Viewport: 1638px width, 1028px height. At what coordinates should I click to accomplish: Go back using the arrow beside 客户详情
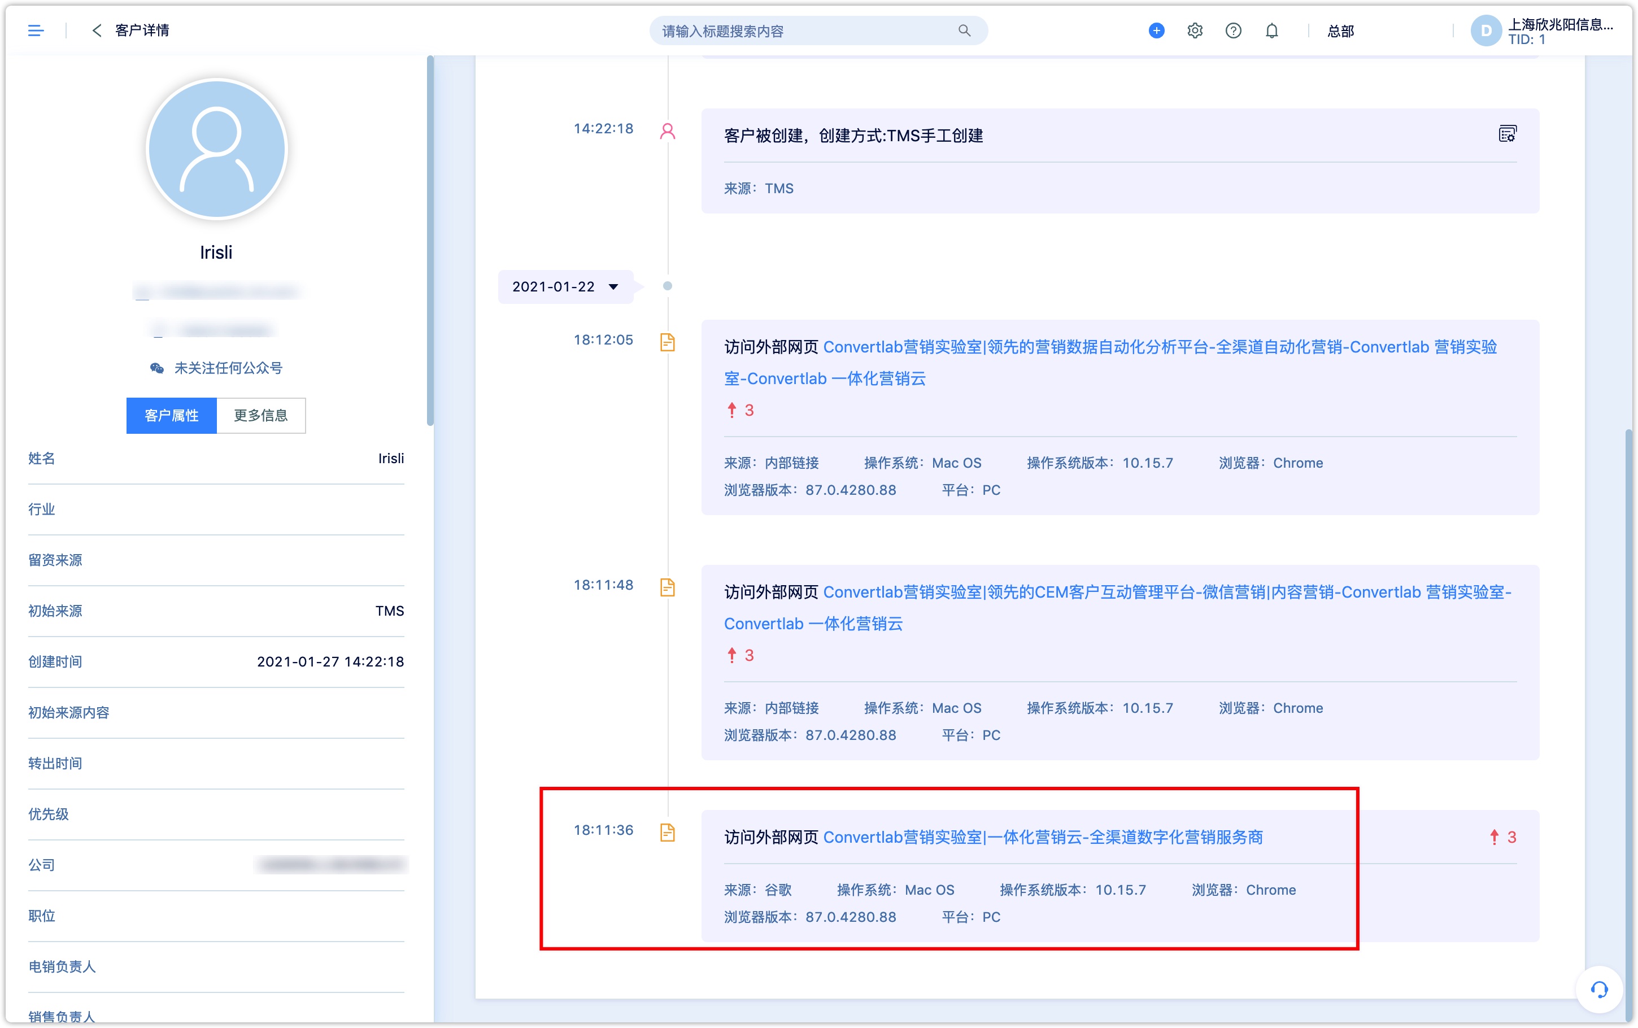point(97,31)
